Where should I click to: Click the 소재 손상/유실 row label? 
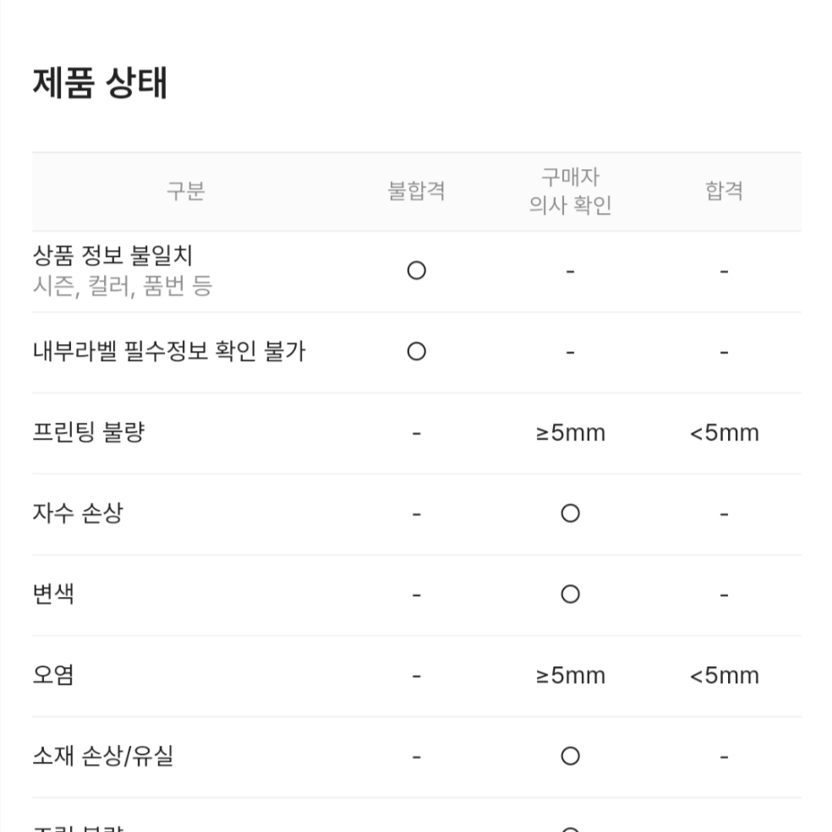pos(103,756)
